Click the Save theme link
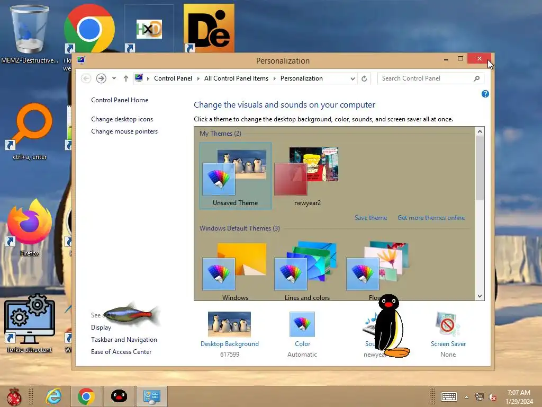The width and height of the screenshot is (542, 407). tap(371, 218)
